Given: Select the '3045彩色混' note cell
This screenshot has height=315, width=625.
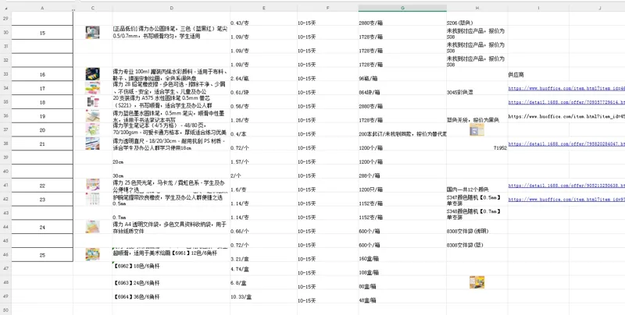Looking at the screenshot, I should pyautogui.click(x=477, y=88).
